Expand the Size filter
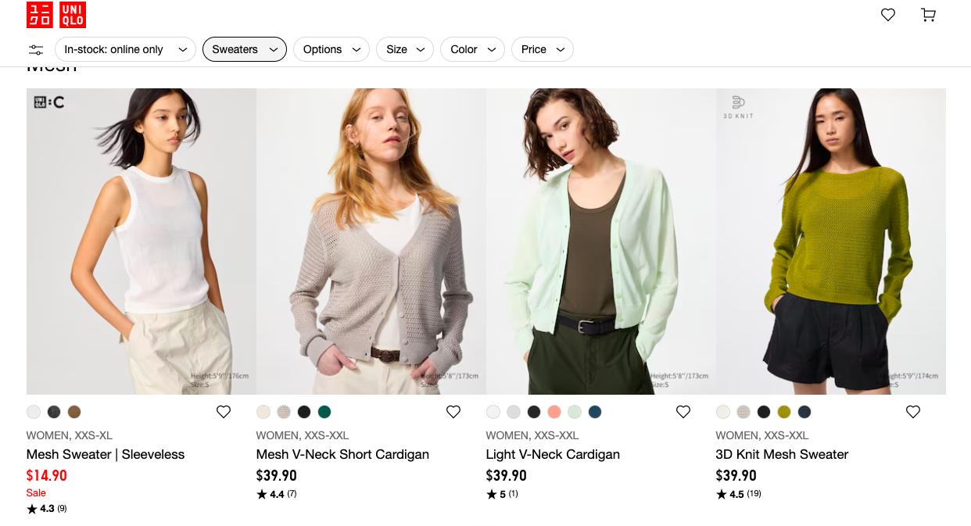Screen dimensions: 971x526 click(x=405, y=50)
